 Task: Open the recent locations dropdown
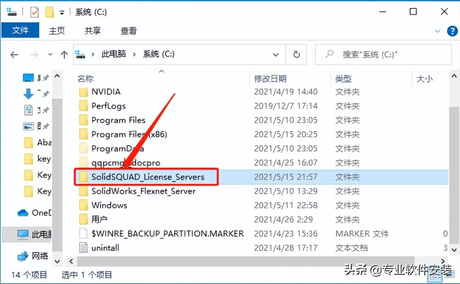coord(51,54)
